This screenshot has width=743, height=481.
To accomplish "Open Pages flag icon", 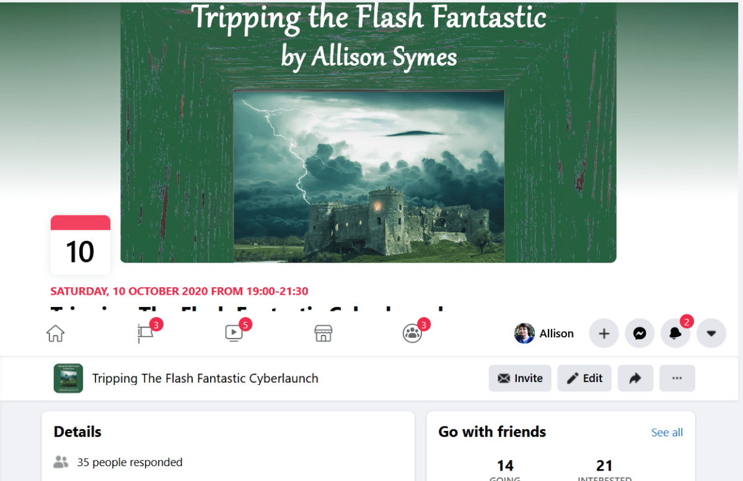I will click(x=146, y=333).
